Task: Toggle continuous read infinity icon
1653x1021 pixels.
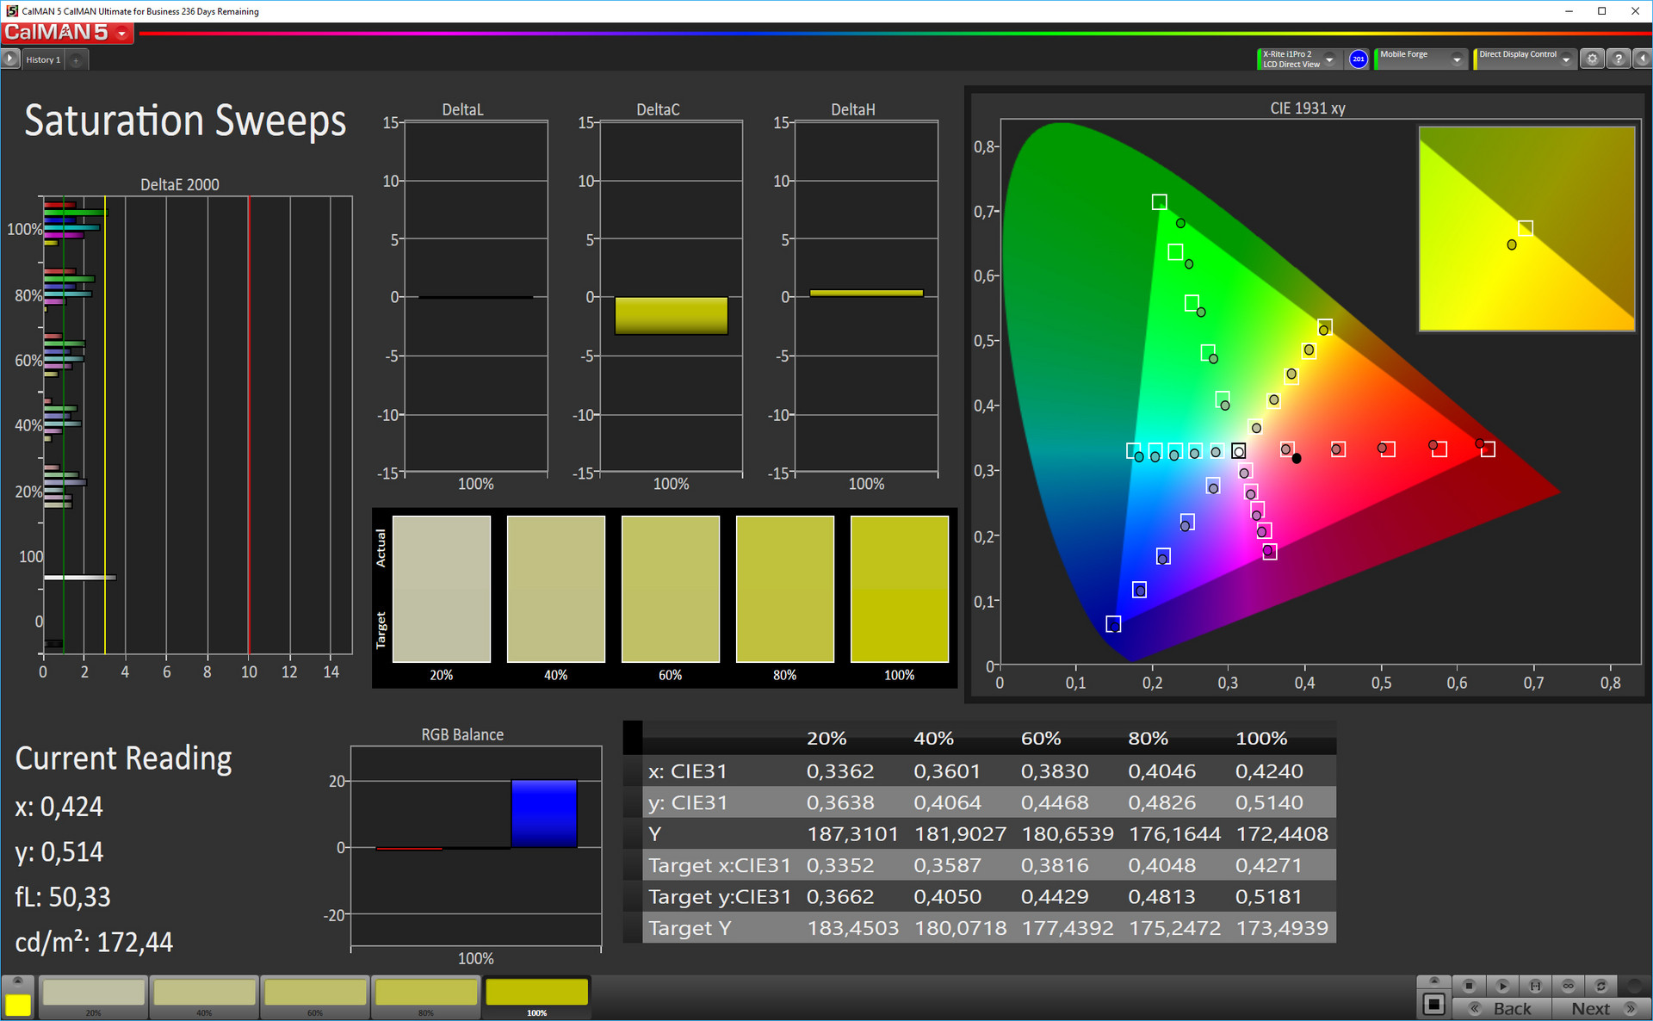Action: tap(1568, 986)
